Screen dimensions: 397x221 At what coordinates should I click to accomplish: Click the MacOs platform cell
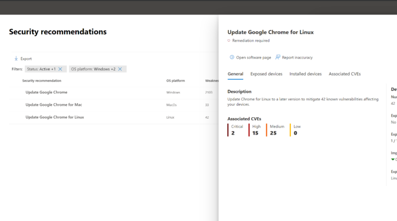[171, 105]
